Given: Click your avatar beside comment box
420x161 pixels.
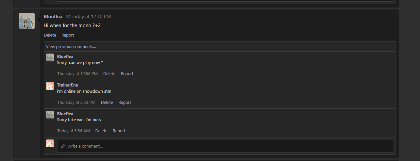Looking at the screenshot, I should 50,143.
